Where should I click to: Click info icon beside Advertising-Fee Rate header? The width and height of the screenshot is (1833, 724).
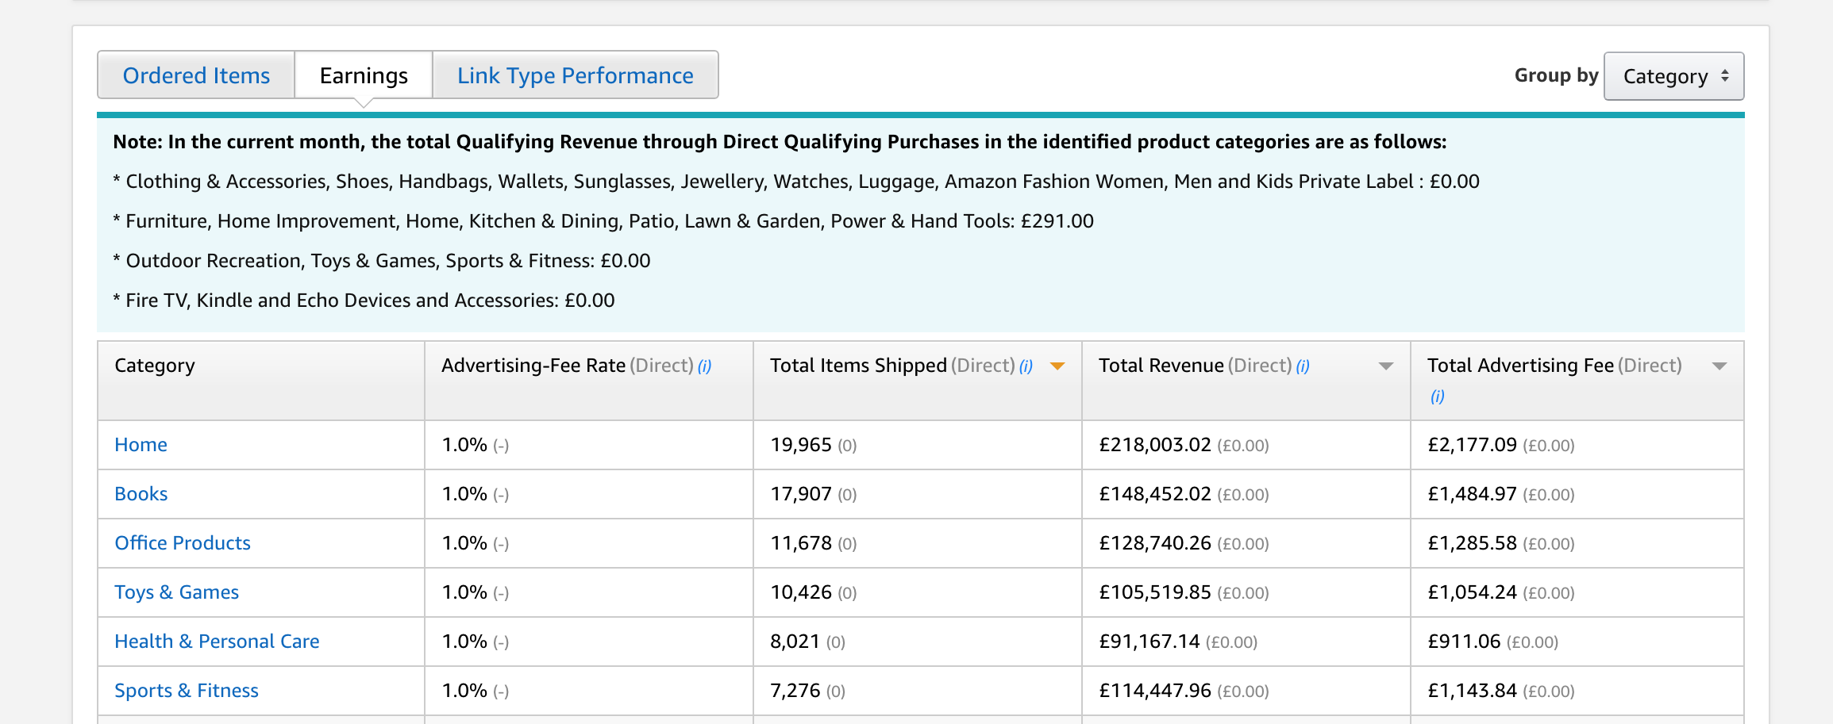click(704, 366)
